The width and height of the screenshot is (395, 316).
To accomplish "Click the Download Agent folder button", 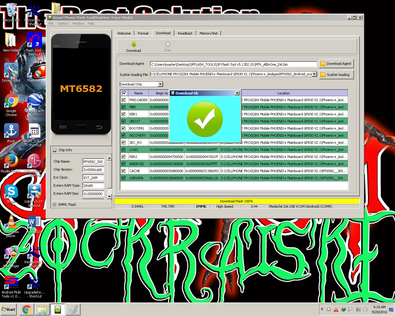I will [x=336, y=64].
